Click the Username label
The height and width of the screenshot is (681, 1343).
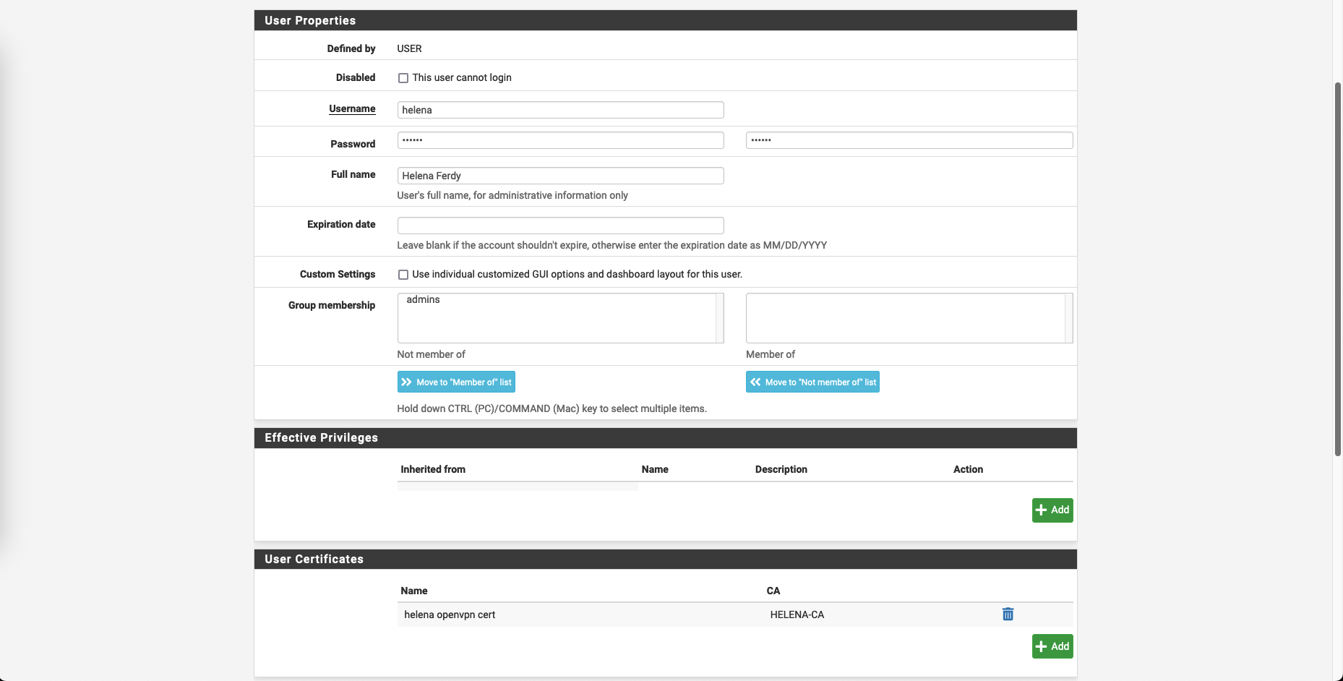click(x=352, y=109)
